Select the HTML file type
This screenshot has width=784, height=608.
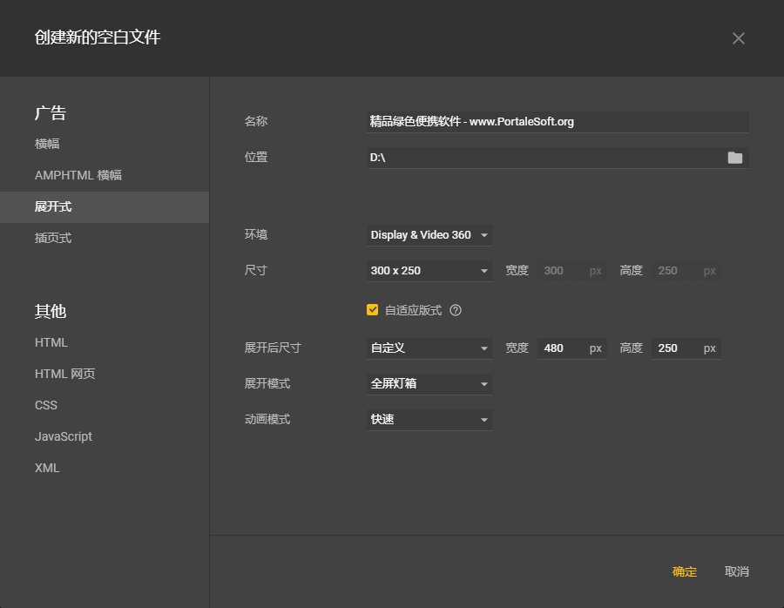(x=51, y=342)
